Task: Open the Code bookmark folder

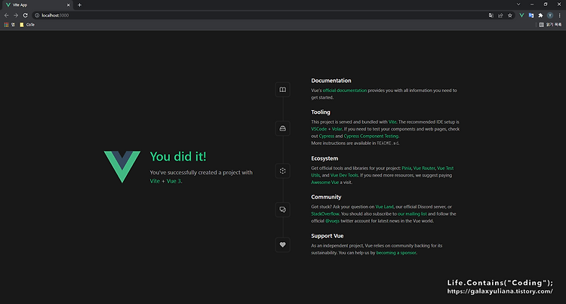Action: [27, 25]
